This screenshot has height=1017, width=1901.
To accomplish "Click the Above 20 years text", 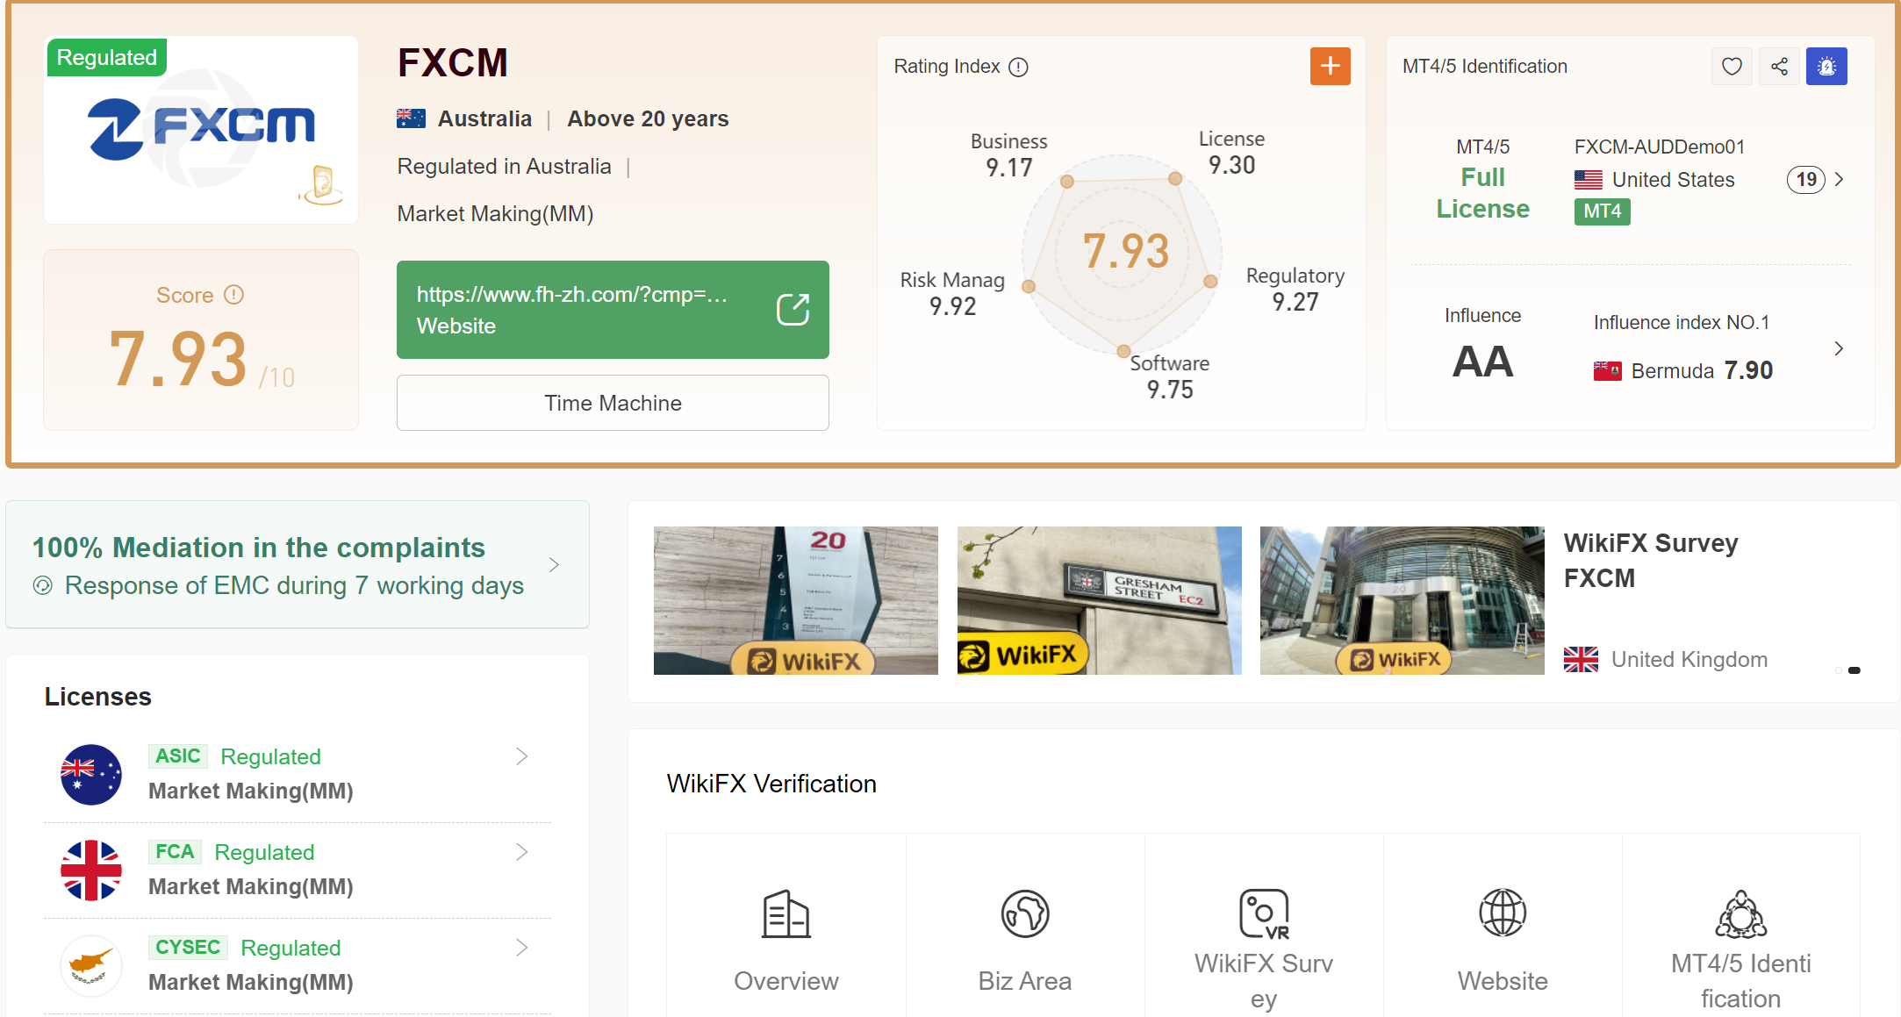I will (648, 118).
